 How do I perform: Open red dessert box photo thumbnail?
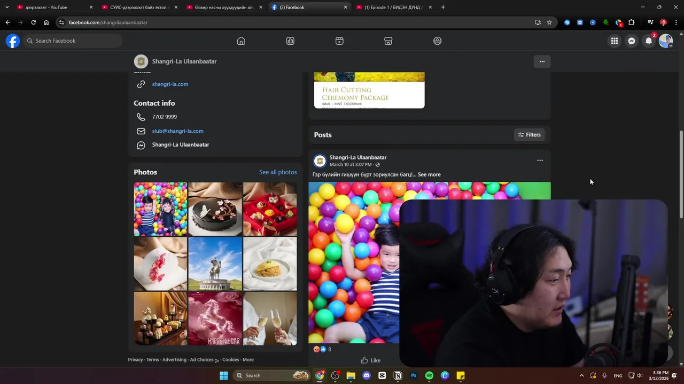pos(270,209)
